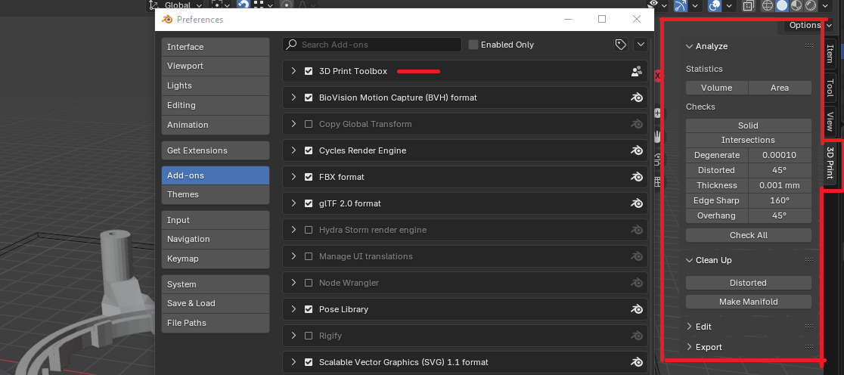This screenshot has height=375, width=844.
Task: Switch viewport to rendered shading
Action: [x=810, y=5]
